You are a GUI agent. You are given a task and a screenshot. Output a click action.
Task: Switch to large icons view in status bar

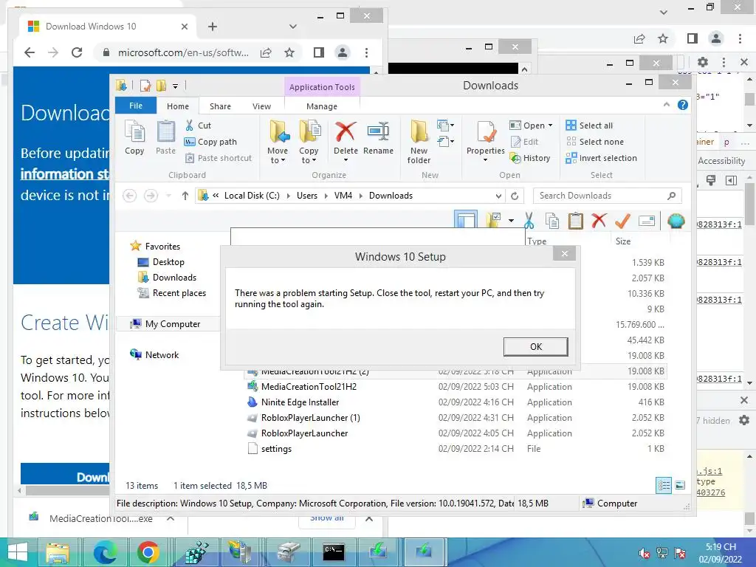(680, 485)
